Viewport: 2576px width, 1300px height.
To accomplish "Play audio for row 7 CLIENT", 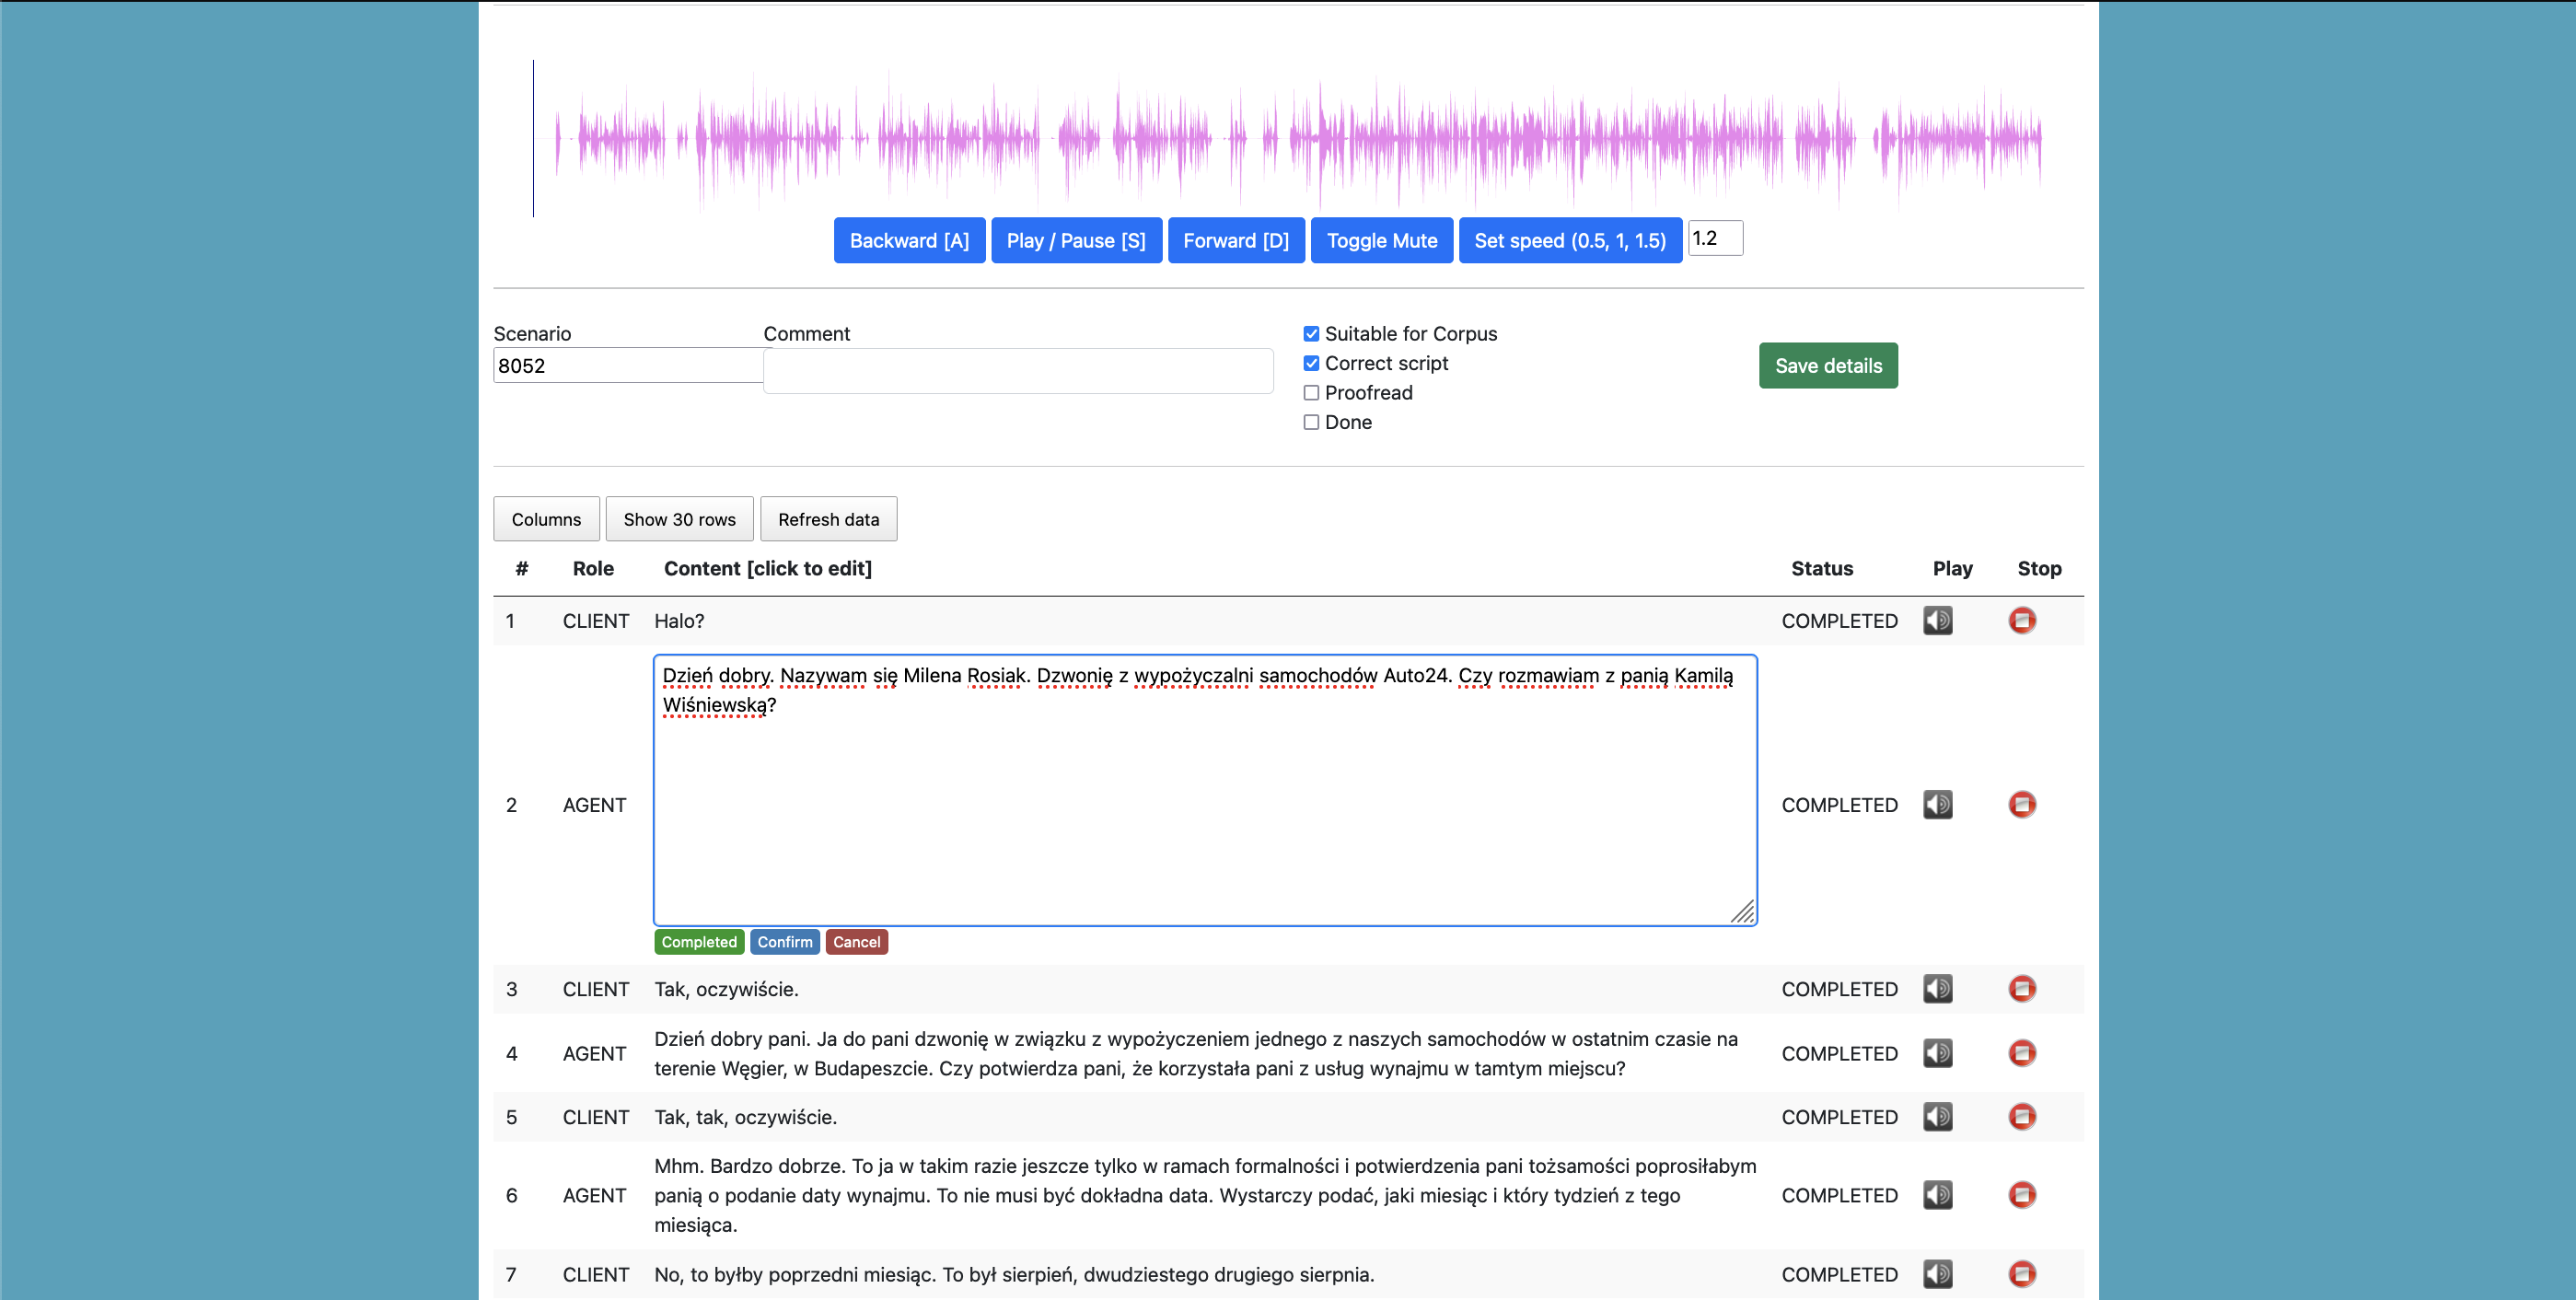I will [x=1937, y=1273].
